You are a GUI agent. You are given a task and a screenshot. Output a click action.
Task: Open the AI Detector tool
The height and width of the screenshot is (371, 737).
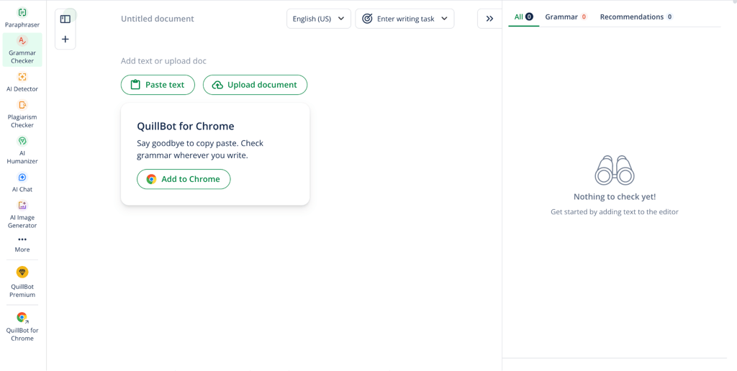point(22,82)
